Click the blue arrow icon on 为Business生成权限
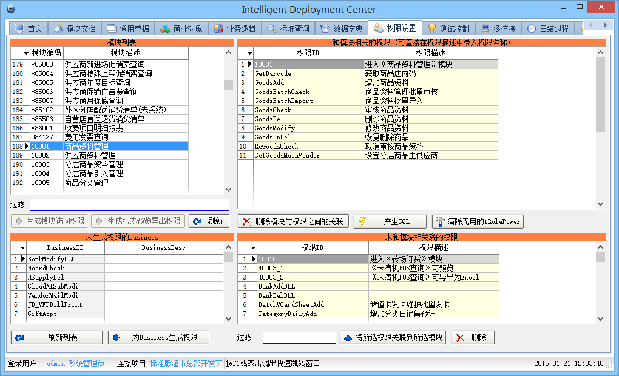This screenshot has width=619, height=376. [x=116, y=337]
